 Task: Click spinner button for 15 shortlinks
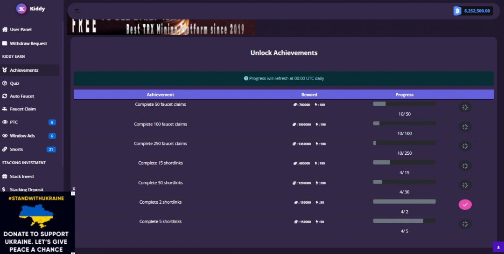[x=465, y=166]
